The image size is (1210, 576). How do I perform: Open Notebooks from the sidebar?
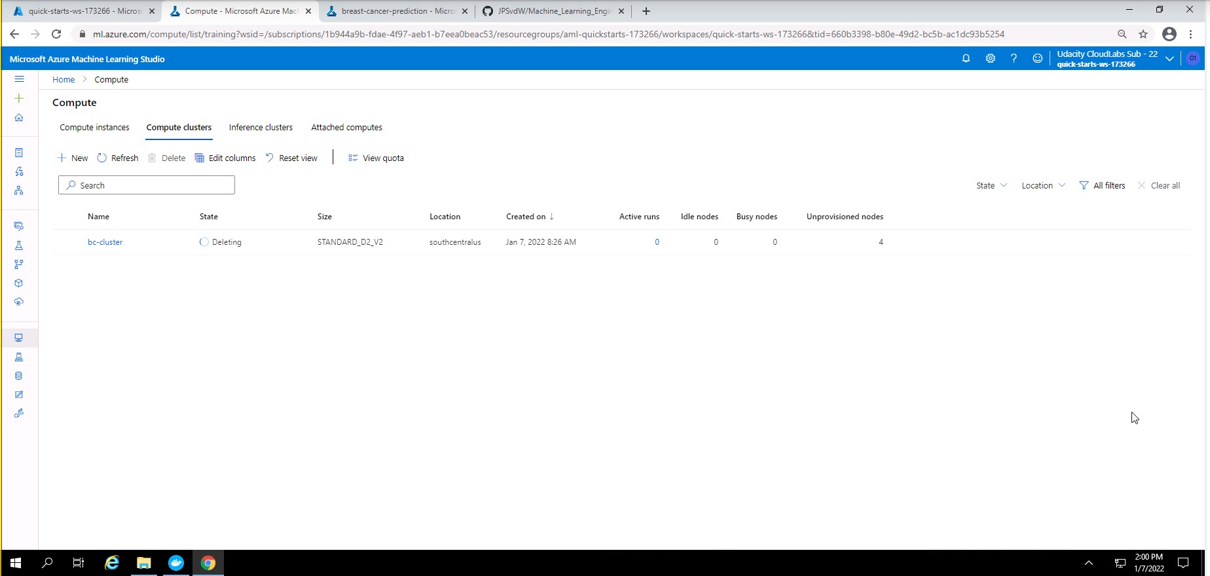click(19, 153)
